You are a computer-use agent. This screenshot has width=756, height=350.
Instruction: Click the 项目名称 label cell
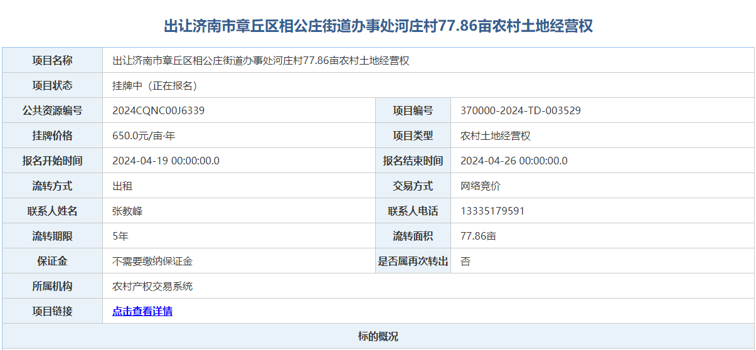click(53, 60)
